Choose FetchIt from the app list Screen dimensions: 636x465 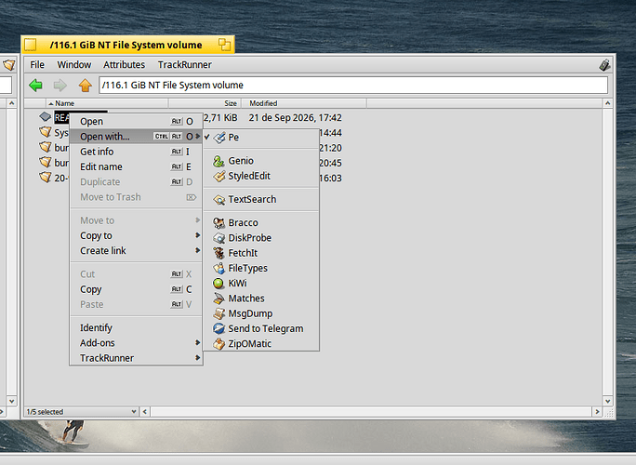261,253
